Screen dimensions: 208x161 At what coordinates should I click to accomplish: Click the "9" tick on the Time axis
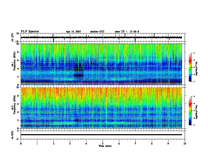point(168,144)
